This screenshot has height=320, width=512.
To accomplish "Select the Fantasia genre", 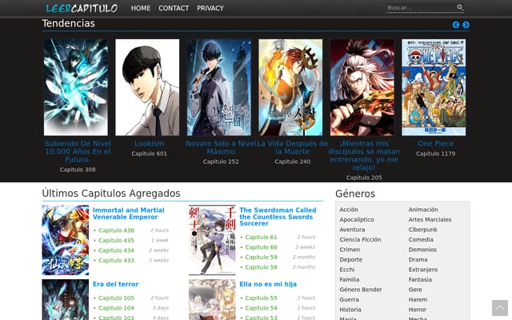I will click(420, 279).
